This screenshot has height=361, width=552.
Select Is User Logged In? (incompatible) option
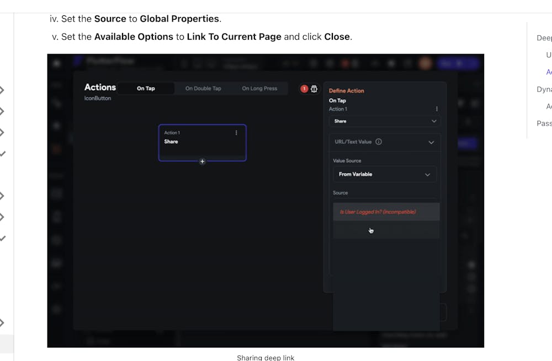386,212
